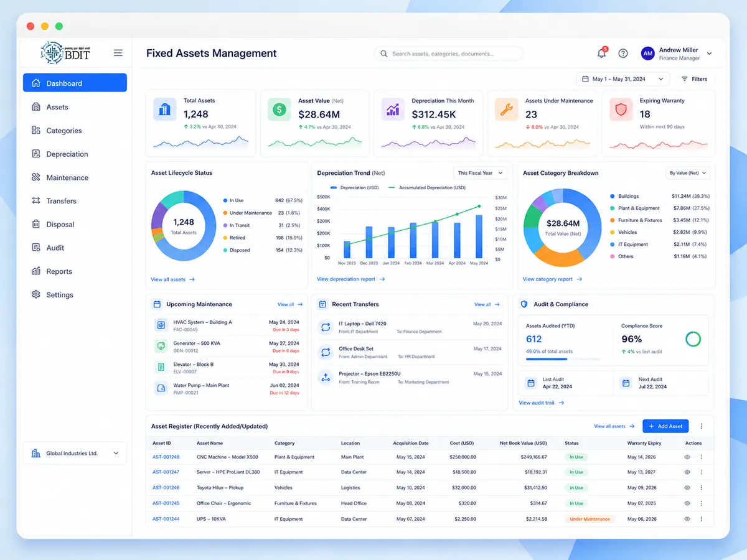Image resolution: width=747 pixels, height=560 pixels.
Task: Open the help question mark icon
Action: click(x=623, y=54)
